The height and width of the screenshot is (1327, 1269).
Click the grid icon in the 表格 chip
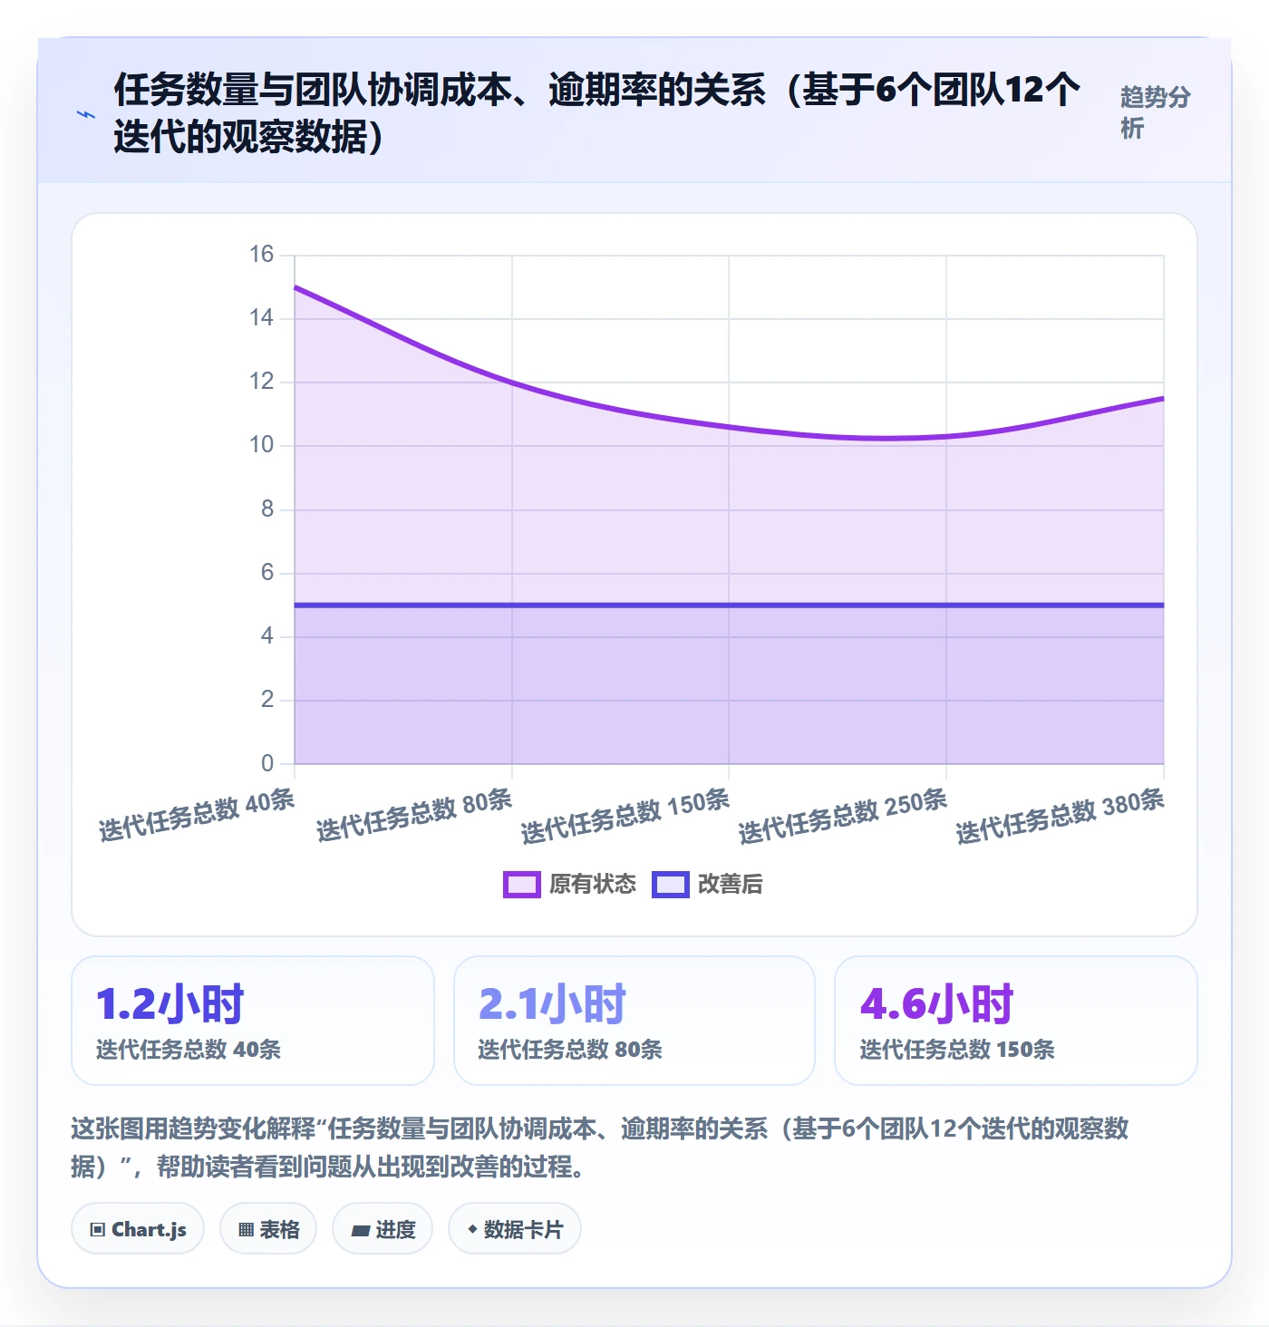[246, 1230]
